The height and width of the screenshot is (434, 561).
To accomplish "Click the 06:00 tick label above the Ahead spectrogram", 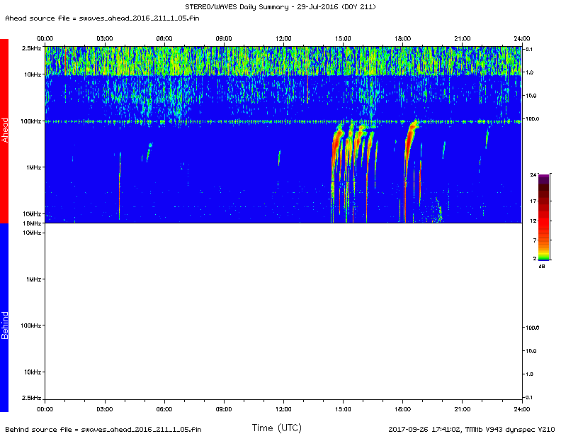I will click(x=164, y=38).
